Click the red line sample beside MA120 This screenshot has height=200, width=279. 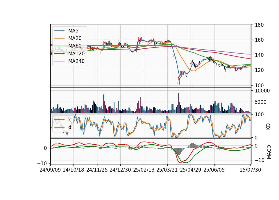[59, 53]
